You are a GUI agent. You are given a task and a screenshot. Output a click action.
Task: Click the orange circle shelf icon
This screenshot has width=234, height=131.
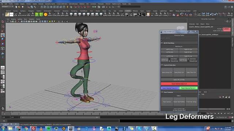coord(45,15)
